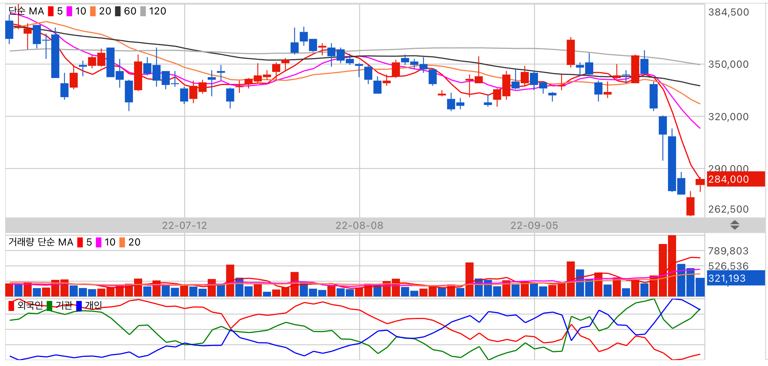
Task: Click the large red candle after 22-09-05
Action: 571,52
